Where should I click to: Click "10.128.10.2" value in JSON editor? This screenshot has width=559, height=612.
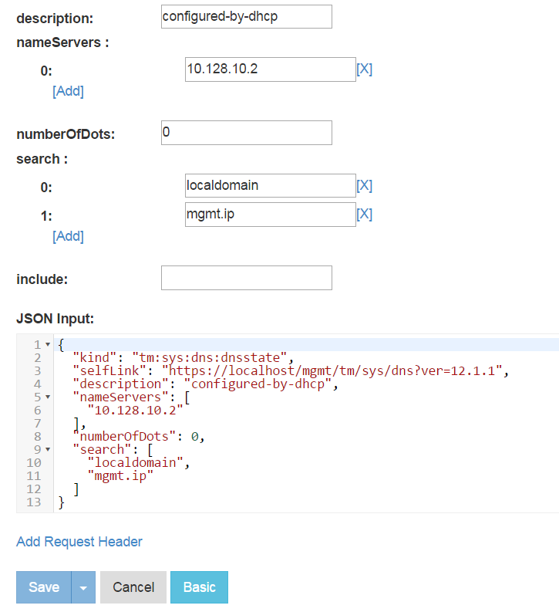click(135, 411)
